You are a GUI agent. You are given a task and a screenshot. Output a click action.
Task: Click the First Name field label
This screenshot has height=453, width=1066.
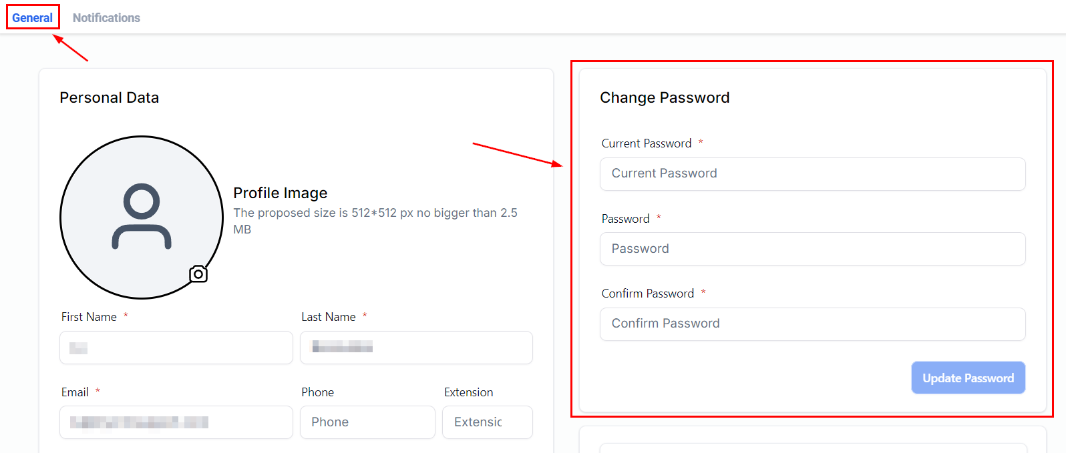pyautogui.click(x=89, y=317)
